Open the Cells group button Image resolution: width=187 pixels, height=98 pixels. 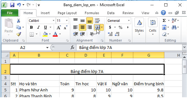(153, 27)
